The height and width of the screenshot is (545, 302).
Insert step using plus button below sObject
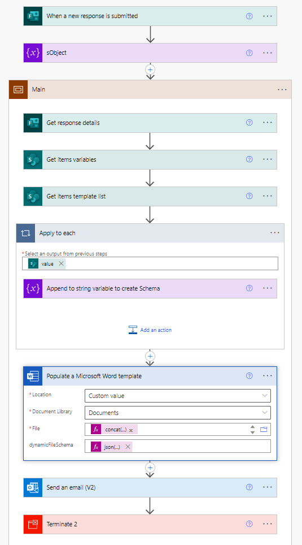150,70
